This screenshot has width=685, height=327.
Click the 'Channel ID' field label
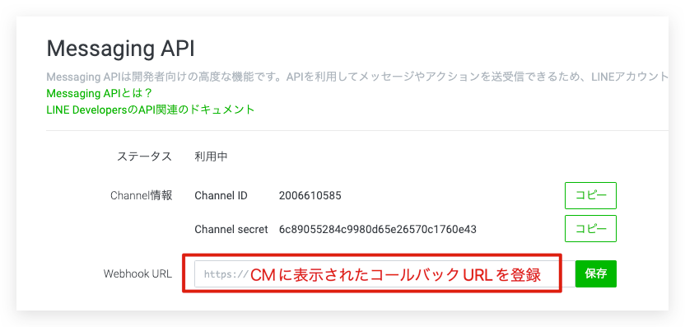point(221,196)
